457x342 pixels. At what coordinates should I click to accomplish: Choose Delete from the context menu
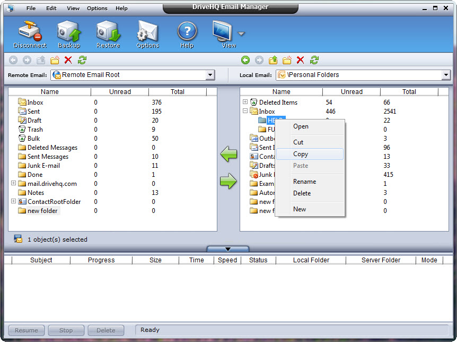point(310,193)
